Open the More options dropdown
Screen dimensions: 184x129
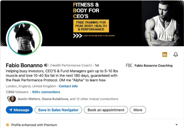138,110
